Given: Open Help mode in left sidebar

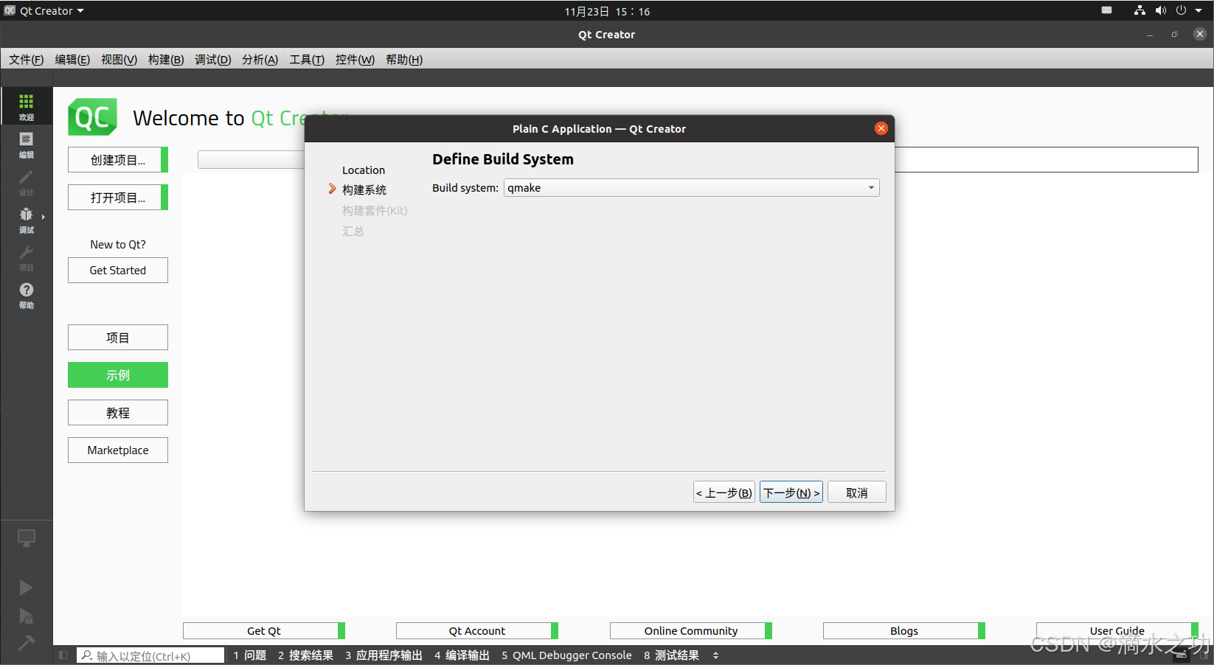Looking at the screenshot, I should click(x=26, y=295).
